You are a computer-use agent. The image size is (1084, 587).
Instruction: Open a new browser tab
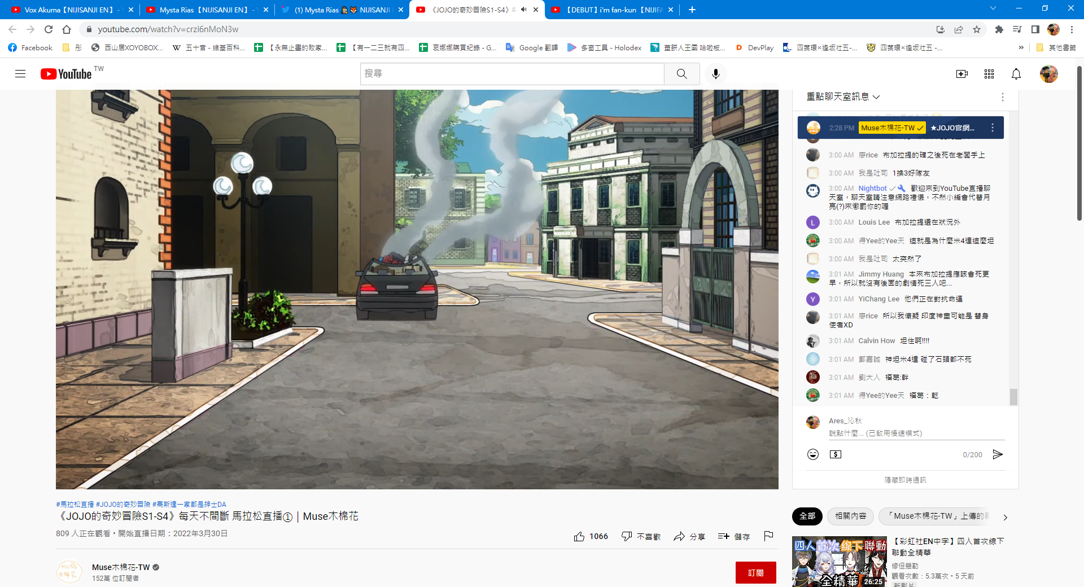click(x=692, y=10)
